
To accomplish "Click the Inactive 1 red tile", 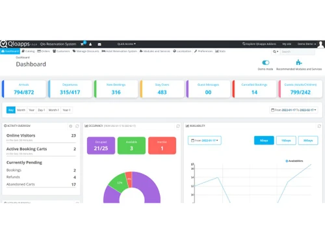I will pos(162,146).
